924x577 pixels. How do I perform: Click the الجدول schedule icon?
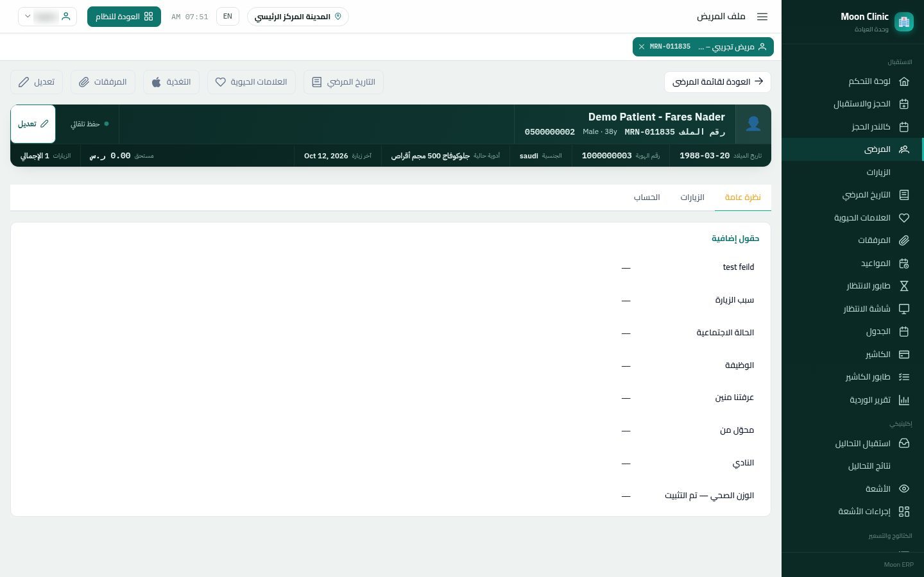pos(904,331)
